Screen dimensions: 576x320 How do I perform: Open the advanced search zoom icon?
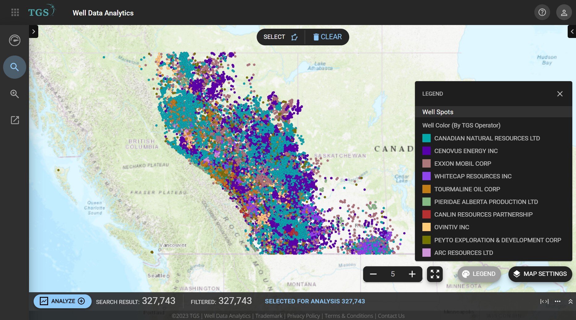pyautogui.click(x=15, y=94)
